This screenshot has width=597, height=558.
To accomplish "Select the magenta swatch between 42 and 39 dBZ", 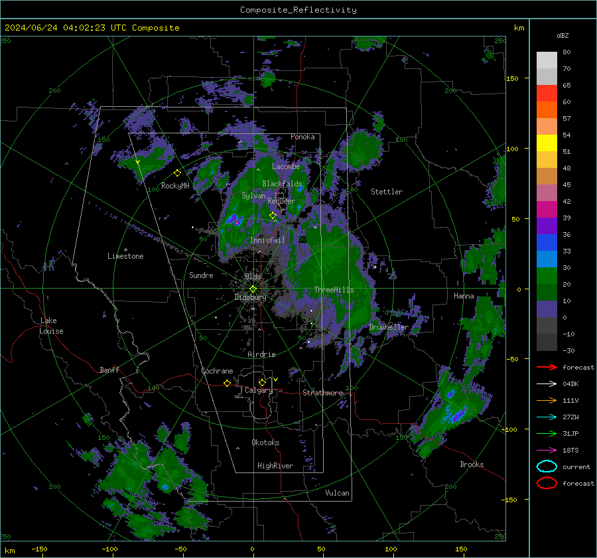I will coord(547,210).
